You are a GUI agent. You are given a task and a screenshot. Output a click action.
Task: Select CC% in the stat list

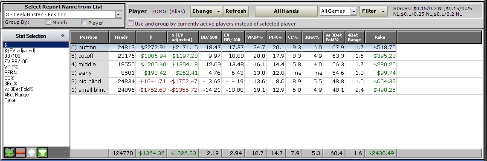point(9,78)
